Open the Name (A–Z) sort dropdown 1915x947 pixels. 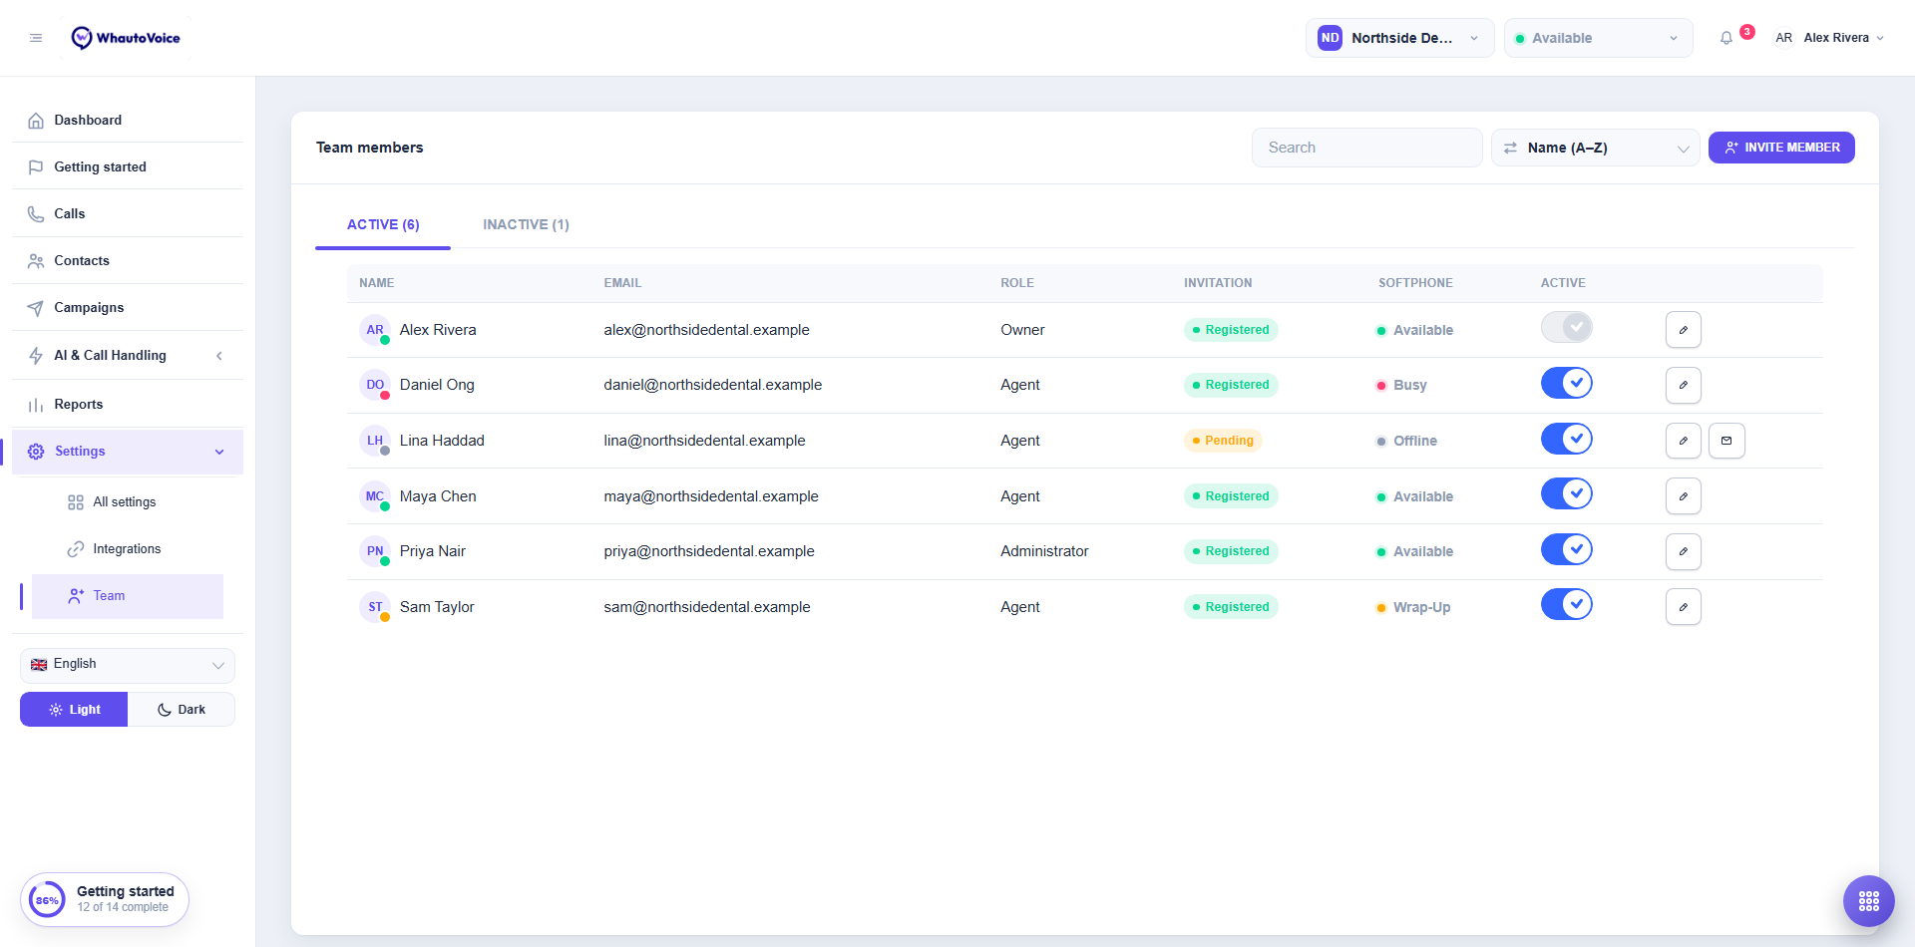click(1595, 148)
